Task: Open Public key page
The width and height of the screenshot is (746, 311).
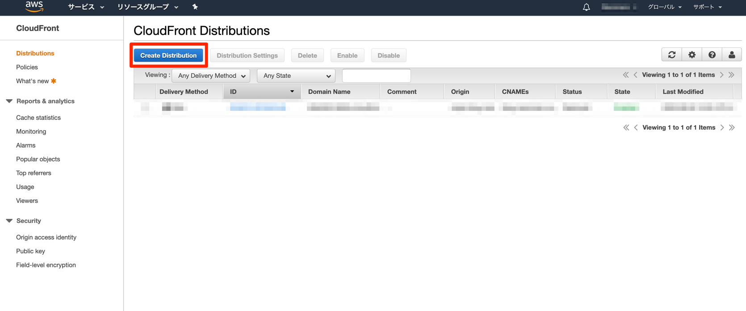Action: point(30,251)
